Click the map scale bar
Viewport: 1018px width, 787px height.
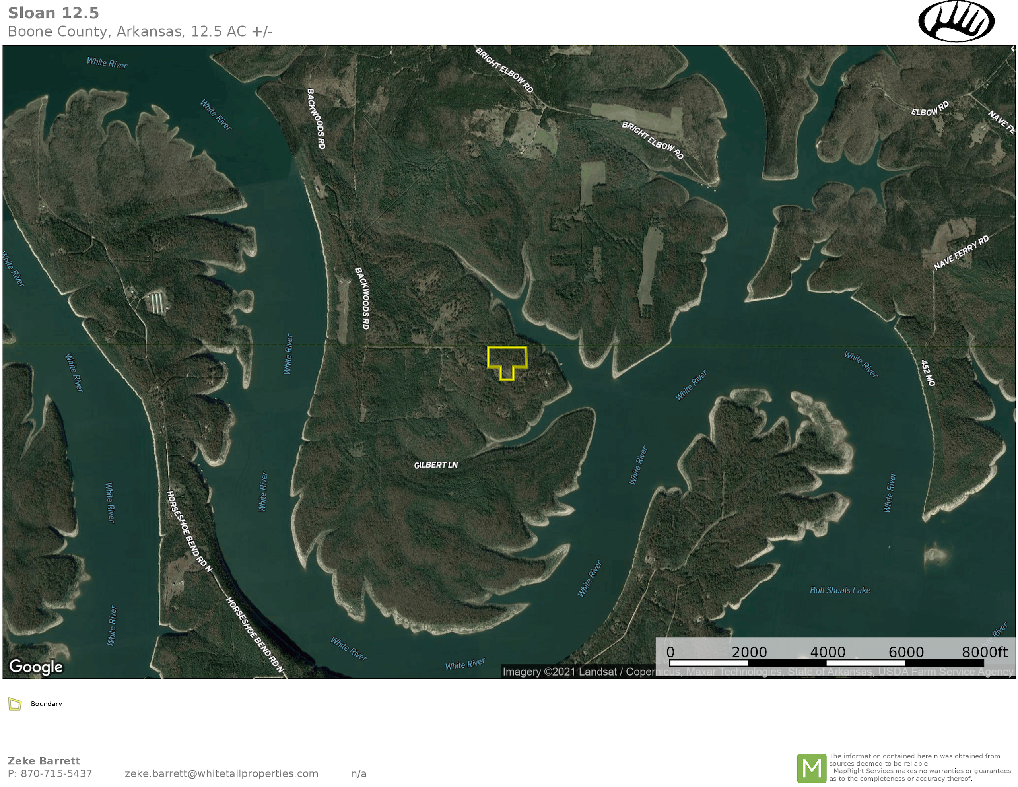826,663
